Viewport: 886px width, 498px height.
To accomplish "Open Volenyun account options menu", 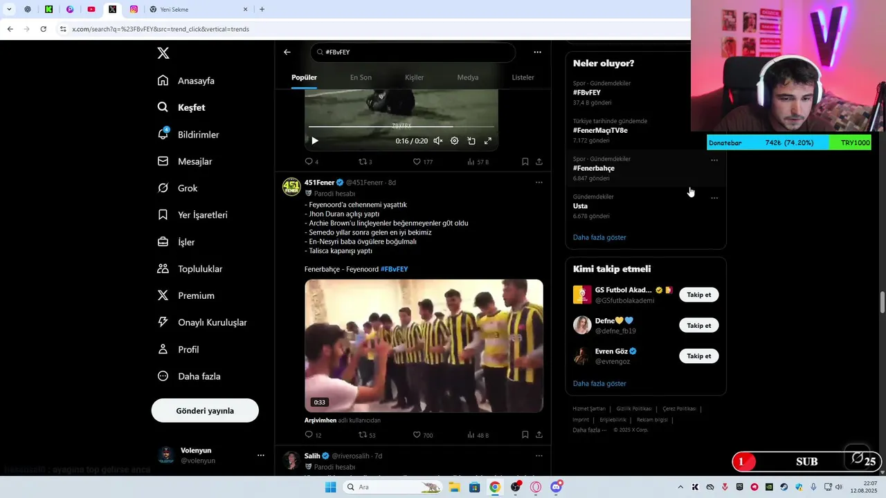I will [261, 455].
